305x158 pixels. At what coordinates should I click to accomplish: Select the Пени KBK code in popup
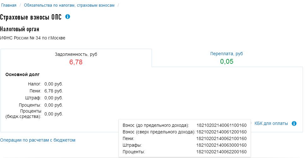pyautogui.click(x=221, y=138)
